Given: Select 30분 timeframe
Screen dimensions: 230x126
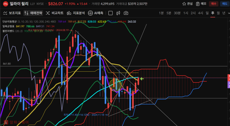Looking at the screenshot, I should click(x=177, y=13).
